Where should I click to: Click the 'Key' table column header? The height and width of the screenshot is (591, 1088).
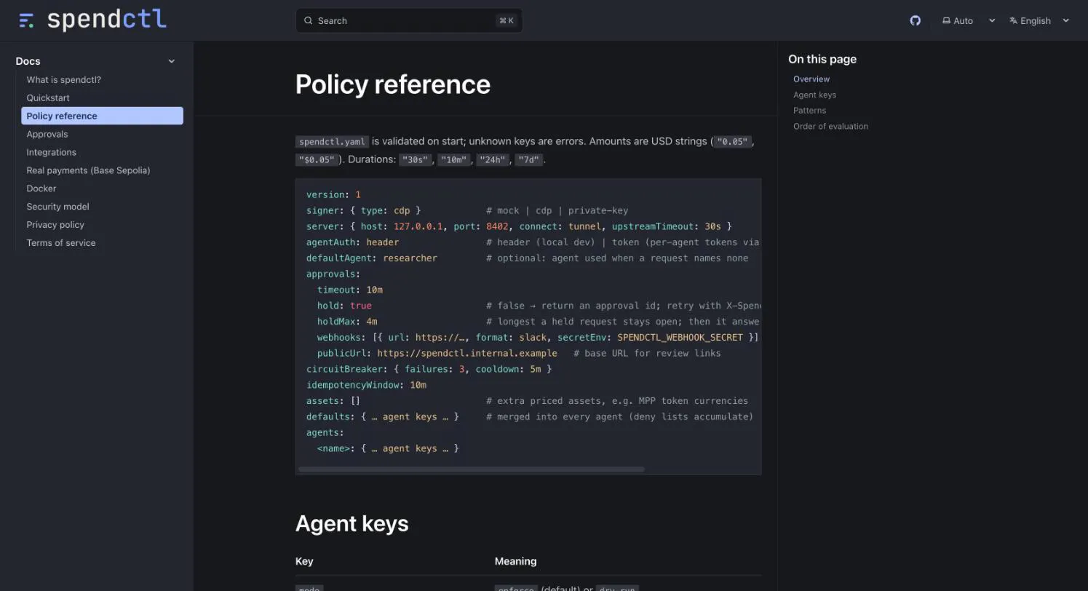(304, 561)
